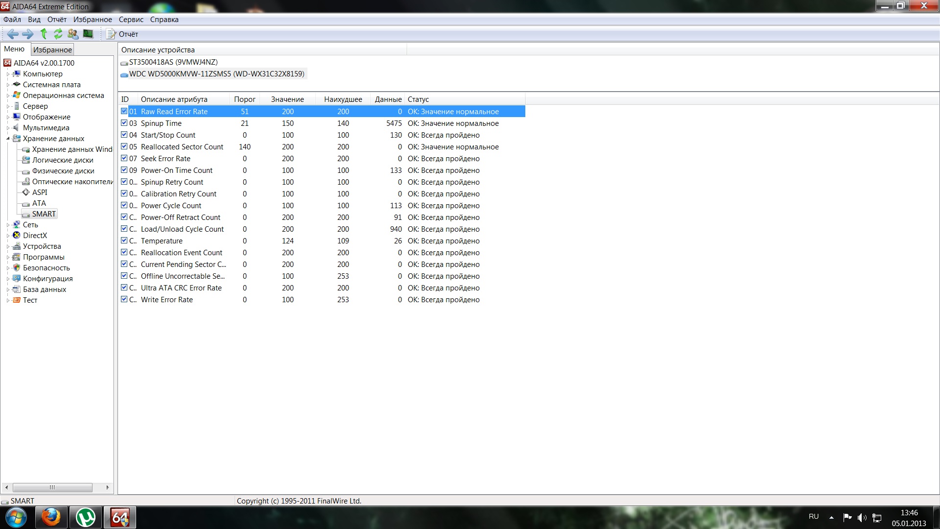The image size is (940, 529).
Task: Sort by the Статус column header
Action: point(465,99)
